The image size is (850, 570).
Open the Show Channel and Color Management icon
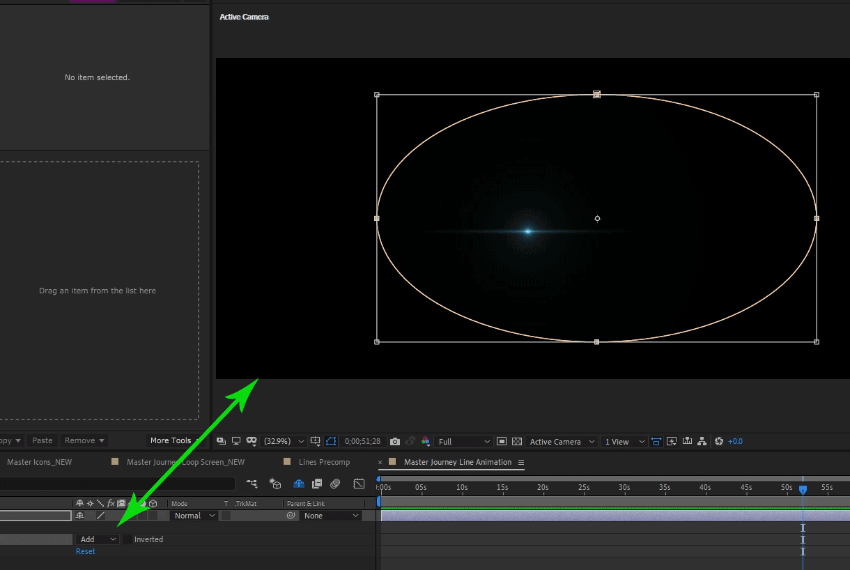pyautogui.click(x=426, y=441)
